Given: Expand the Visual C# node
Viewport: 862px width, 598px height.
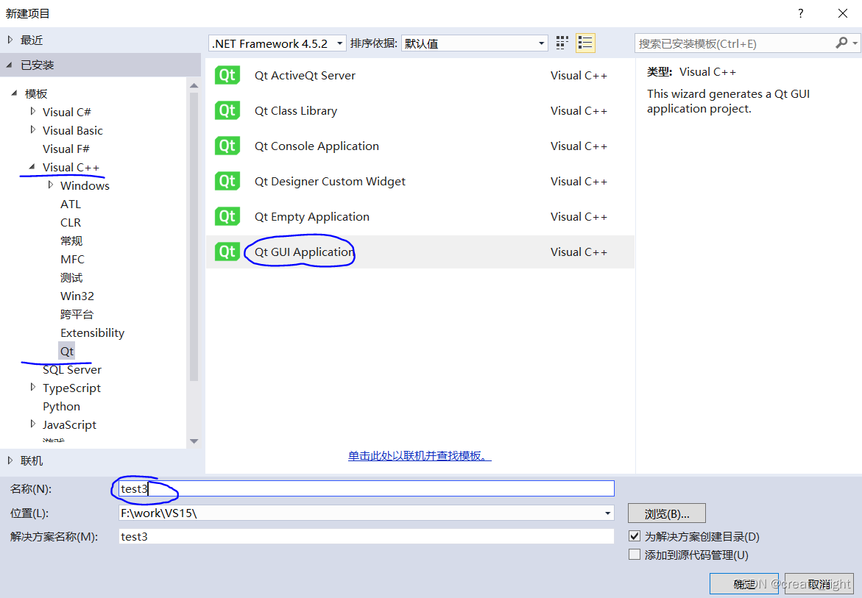Looking at the screenshot, I should 32,112.
